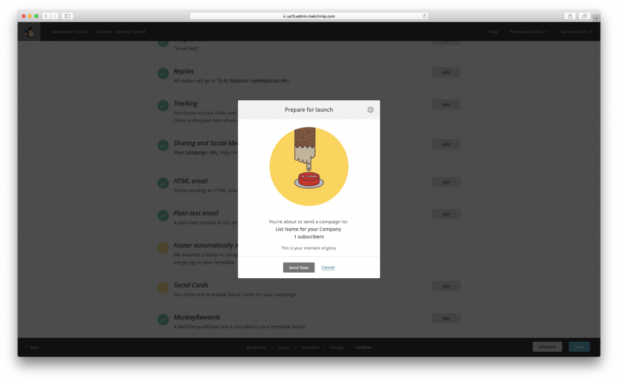Select the Confirm step
Screen dimensions: 618x382
[363, 348]
